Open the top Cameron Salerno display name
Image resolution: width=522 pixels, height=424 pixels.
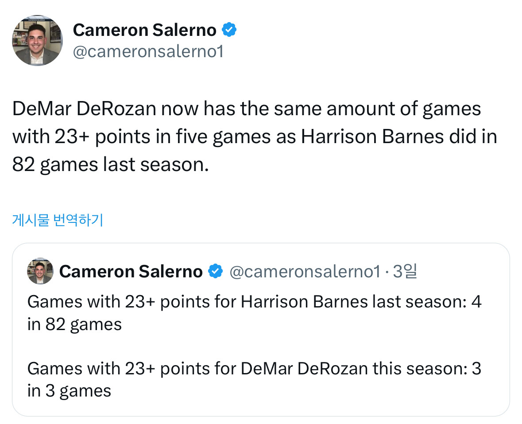(144, 30)
